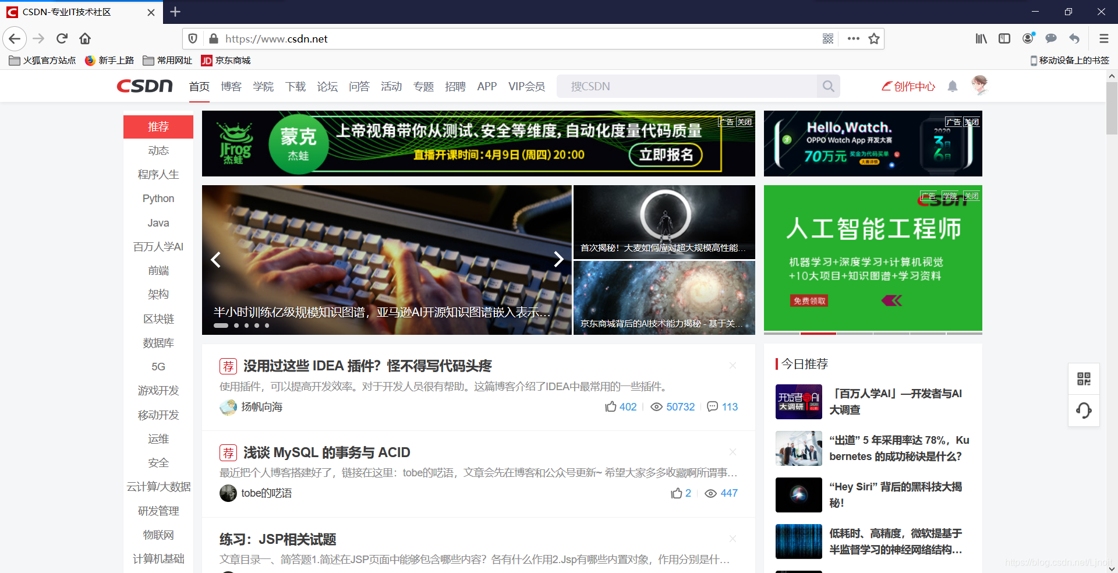Click 立即报名 button in banner
The width and height of the screenshot is (1118, 573).
tap(666, 155)
